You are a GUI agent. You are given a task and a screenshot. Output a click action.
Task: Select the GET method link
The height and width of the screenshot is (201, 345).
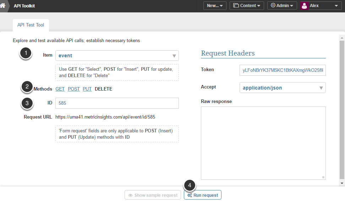point(60,89)
